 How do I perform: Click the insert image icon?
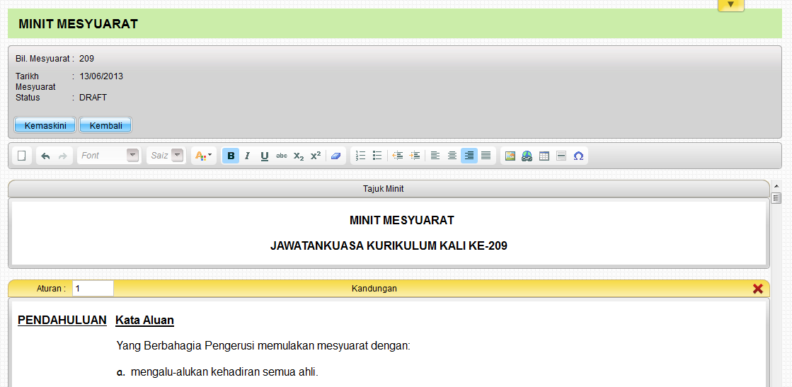[x=510, y=156]
